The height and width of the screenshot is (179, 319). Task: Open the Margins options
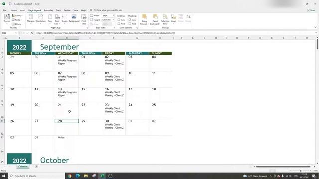[x=31, y=19]
